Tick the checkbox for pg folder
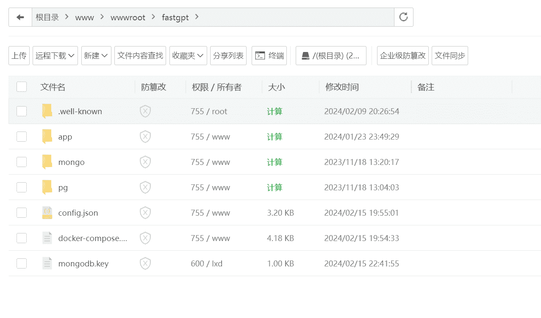This screenshot has height=318, width=541. (x=22, y=187)
